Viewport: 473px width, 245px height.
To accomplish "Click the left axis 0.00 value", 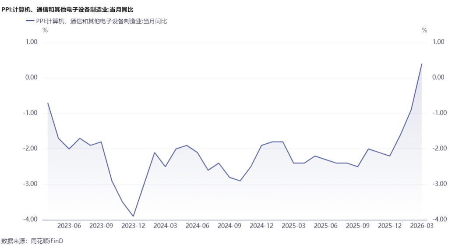I will [32, 78].
